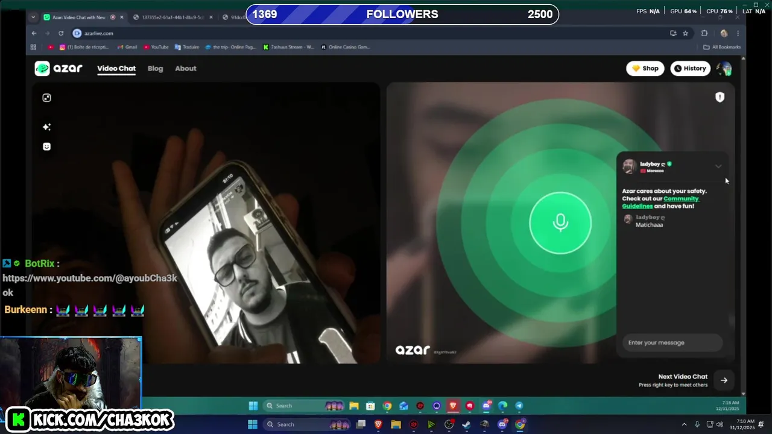The width and height of the screenshot is (772, 434).
Task: Open the 7ashuus Stream bookmark
Action: [289, 47]
